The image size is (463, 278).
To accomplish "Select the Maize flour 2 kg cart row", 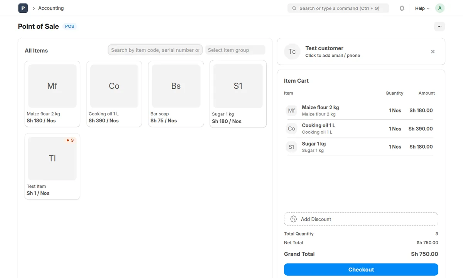I will coord(360,110).
